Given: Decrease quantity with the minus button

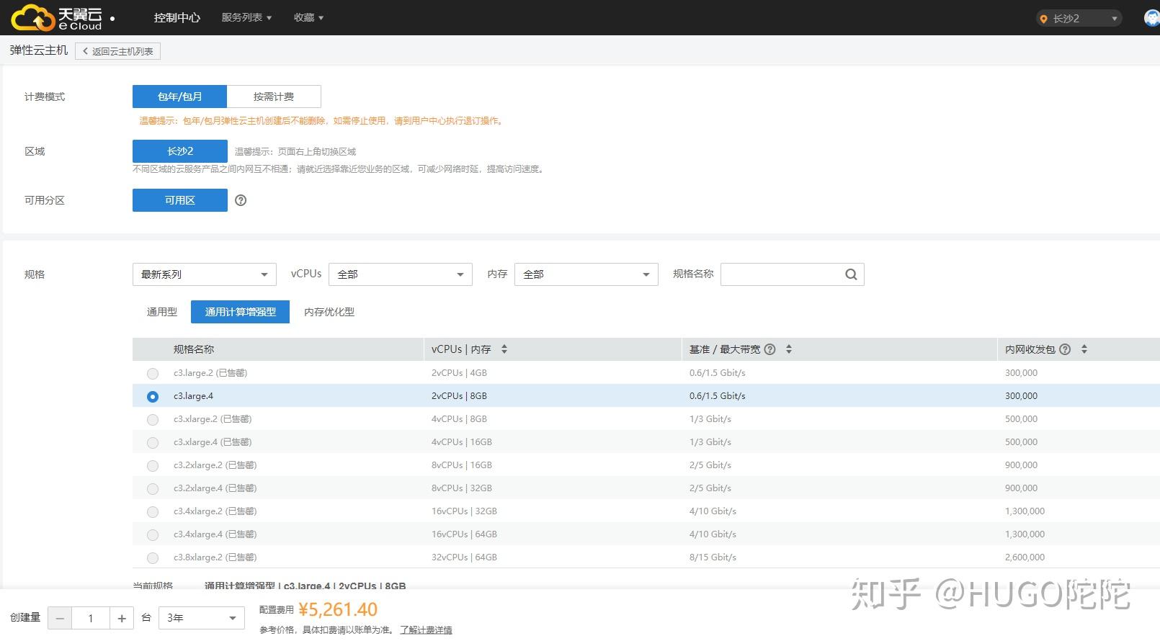Looking at the screenshot, I should click(x=60, y=618).
